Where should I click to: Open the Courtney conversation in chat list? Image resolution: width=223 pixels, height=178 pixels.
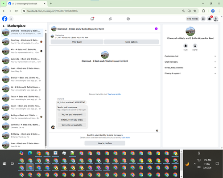[x=22, y=42]
